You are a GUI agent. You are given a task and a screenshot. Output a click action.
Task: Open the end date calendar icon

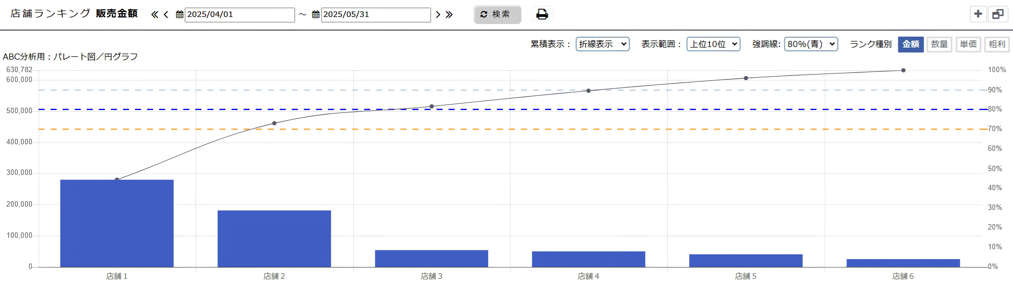tap(315, 15)
